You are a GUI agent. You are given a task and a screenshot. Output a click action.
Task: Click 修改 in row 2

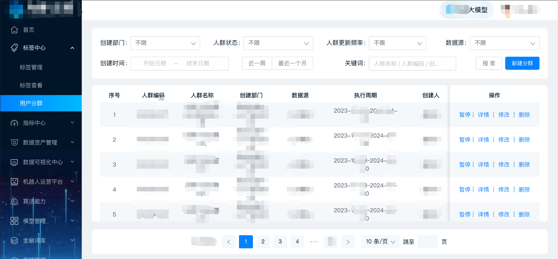(x=504, y=140)
